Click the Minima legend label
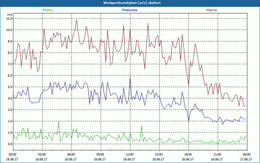The height and width of the screenshot is (163, 260). 47,10
